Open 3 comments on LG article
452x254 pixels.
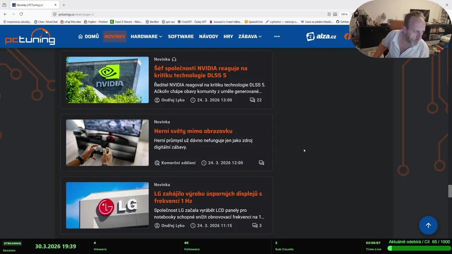pyautogui.click(x=257, y=225)
